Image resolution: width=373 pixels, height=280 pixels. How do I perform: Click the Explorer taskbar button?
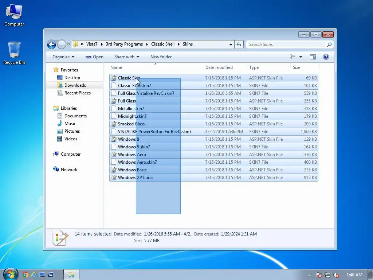[x=71, y=275]
